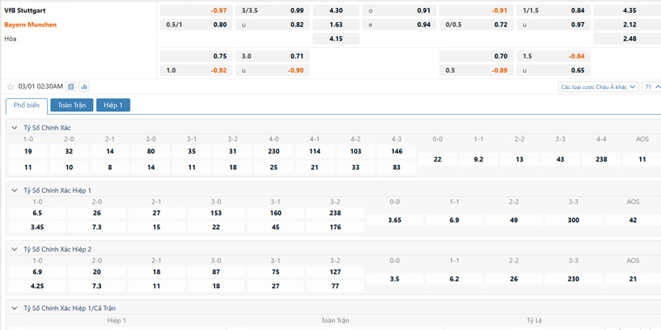Screen dimensions: 661x330
Task: Select the 1.5 first-half over odds -0.84
Action: pyautogui.click(x=554, y=56)
